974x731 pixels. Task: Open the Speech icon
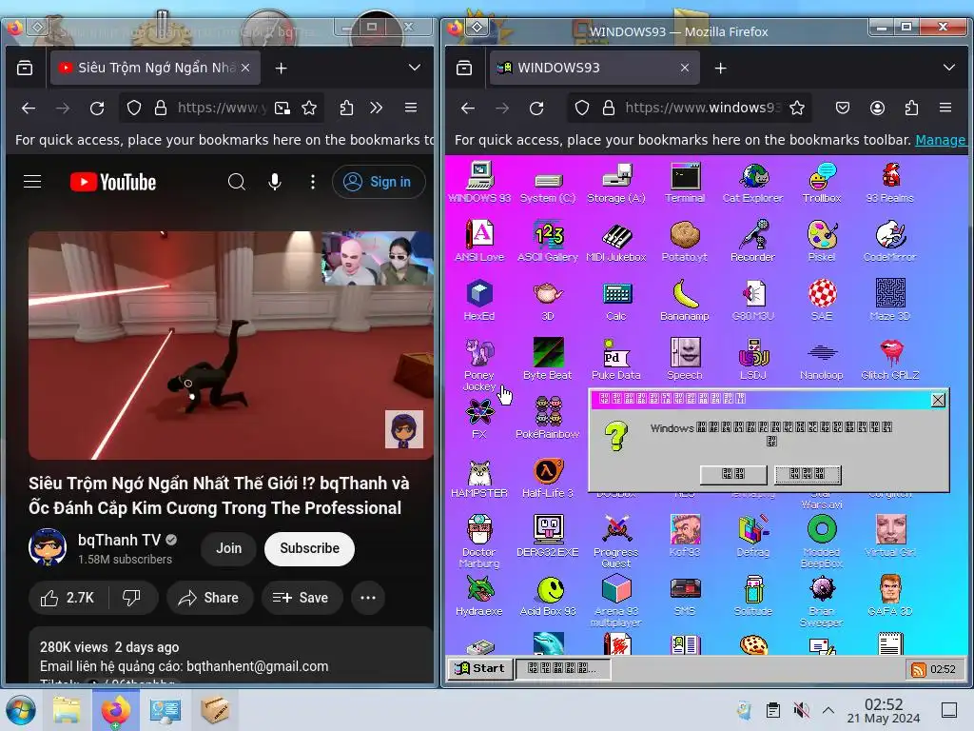coord(685,359)
